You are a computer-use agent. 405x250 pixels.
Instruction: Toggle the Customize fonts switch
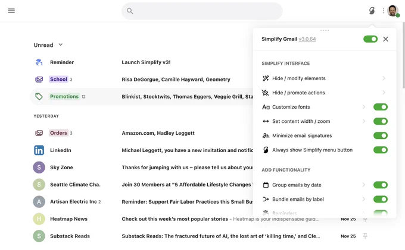(x=381, y=107)
